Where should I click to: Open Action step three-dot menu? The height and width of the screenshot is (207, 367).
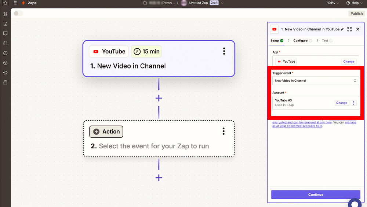224,131
